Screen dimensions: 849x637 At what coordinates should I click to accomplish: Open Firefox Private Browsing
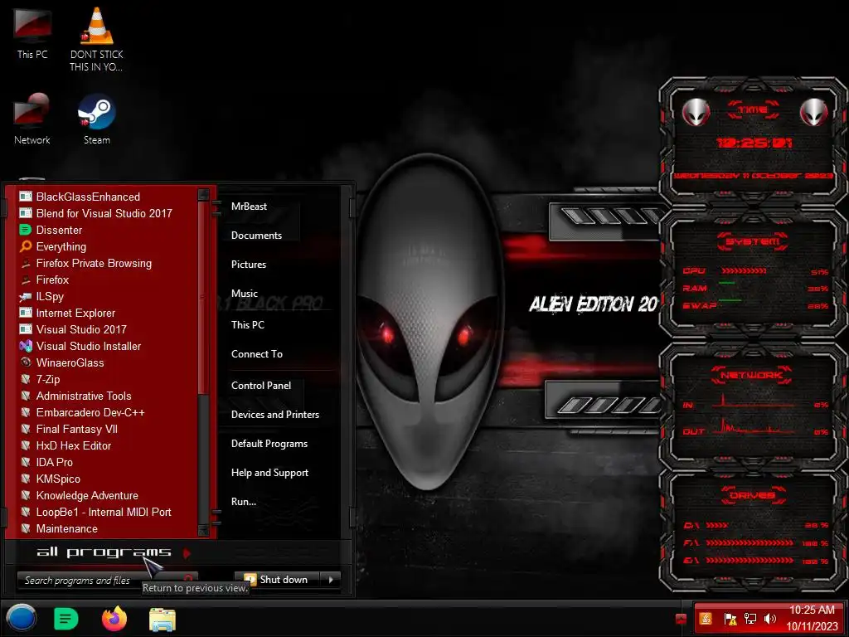pyautogui.click(x=94, y=263)
